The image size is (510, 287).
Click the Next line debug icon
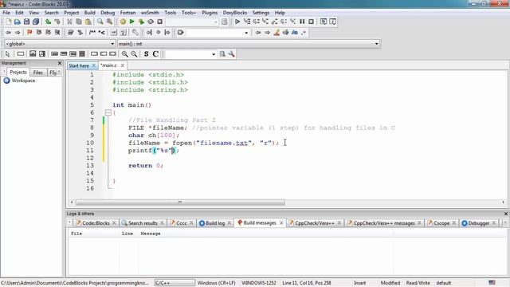[x=256, y=22]
